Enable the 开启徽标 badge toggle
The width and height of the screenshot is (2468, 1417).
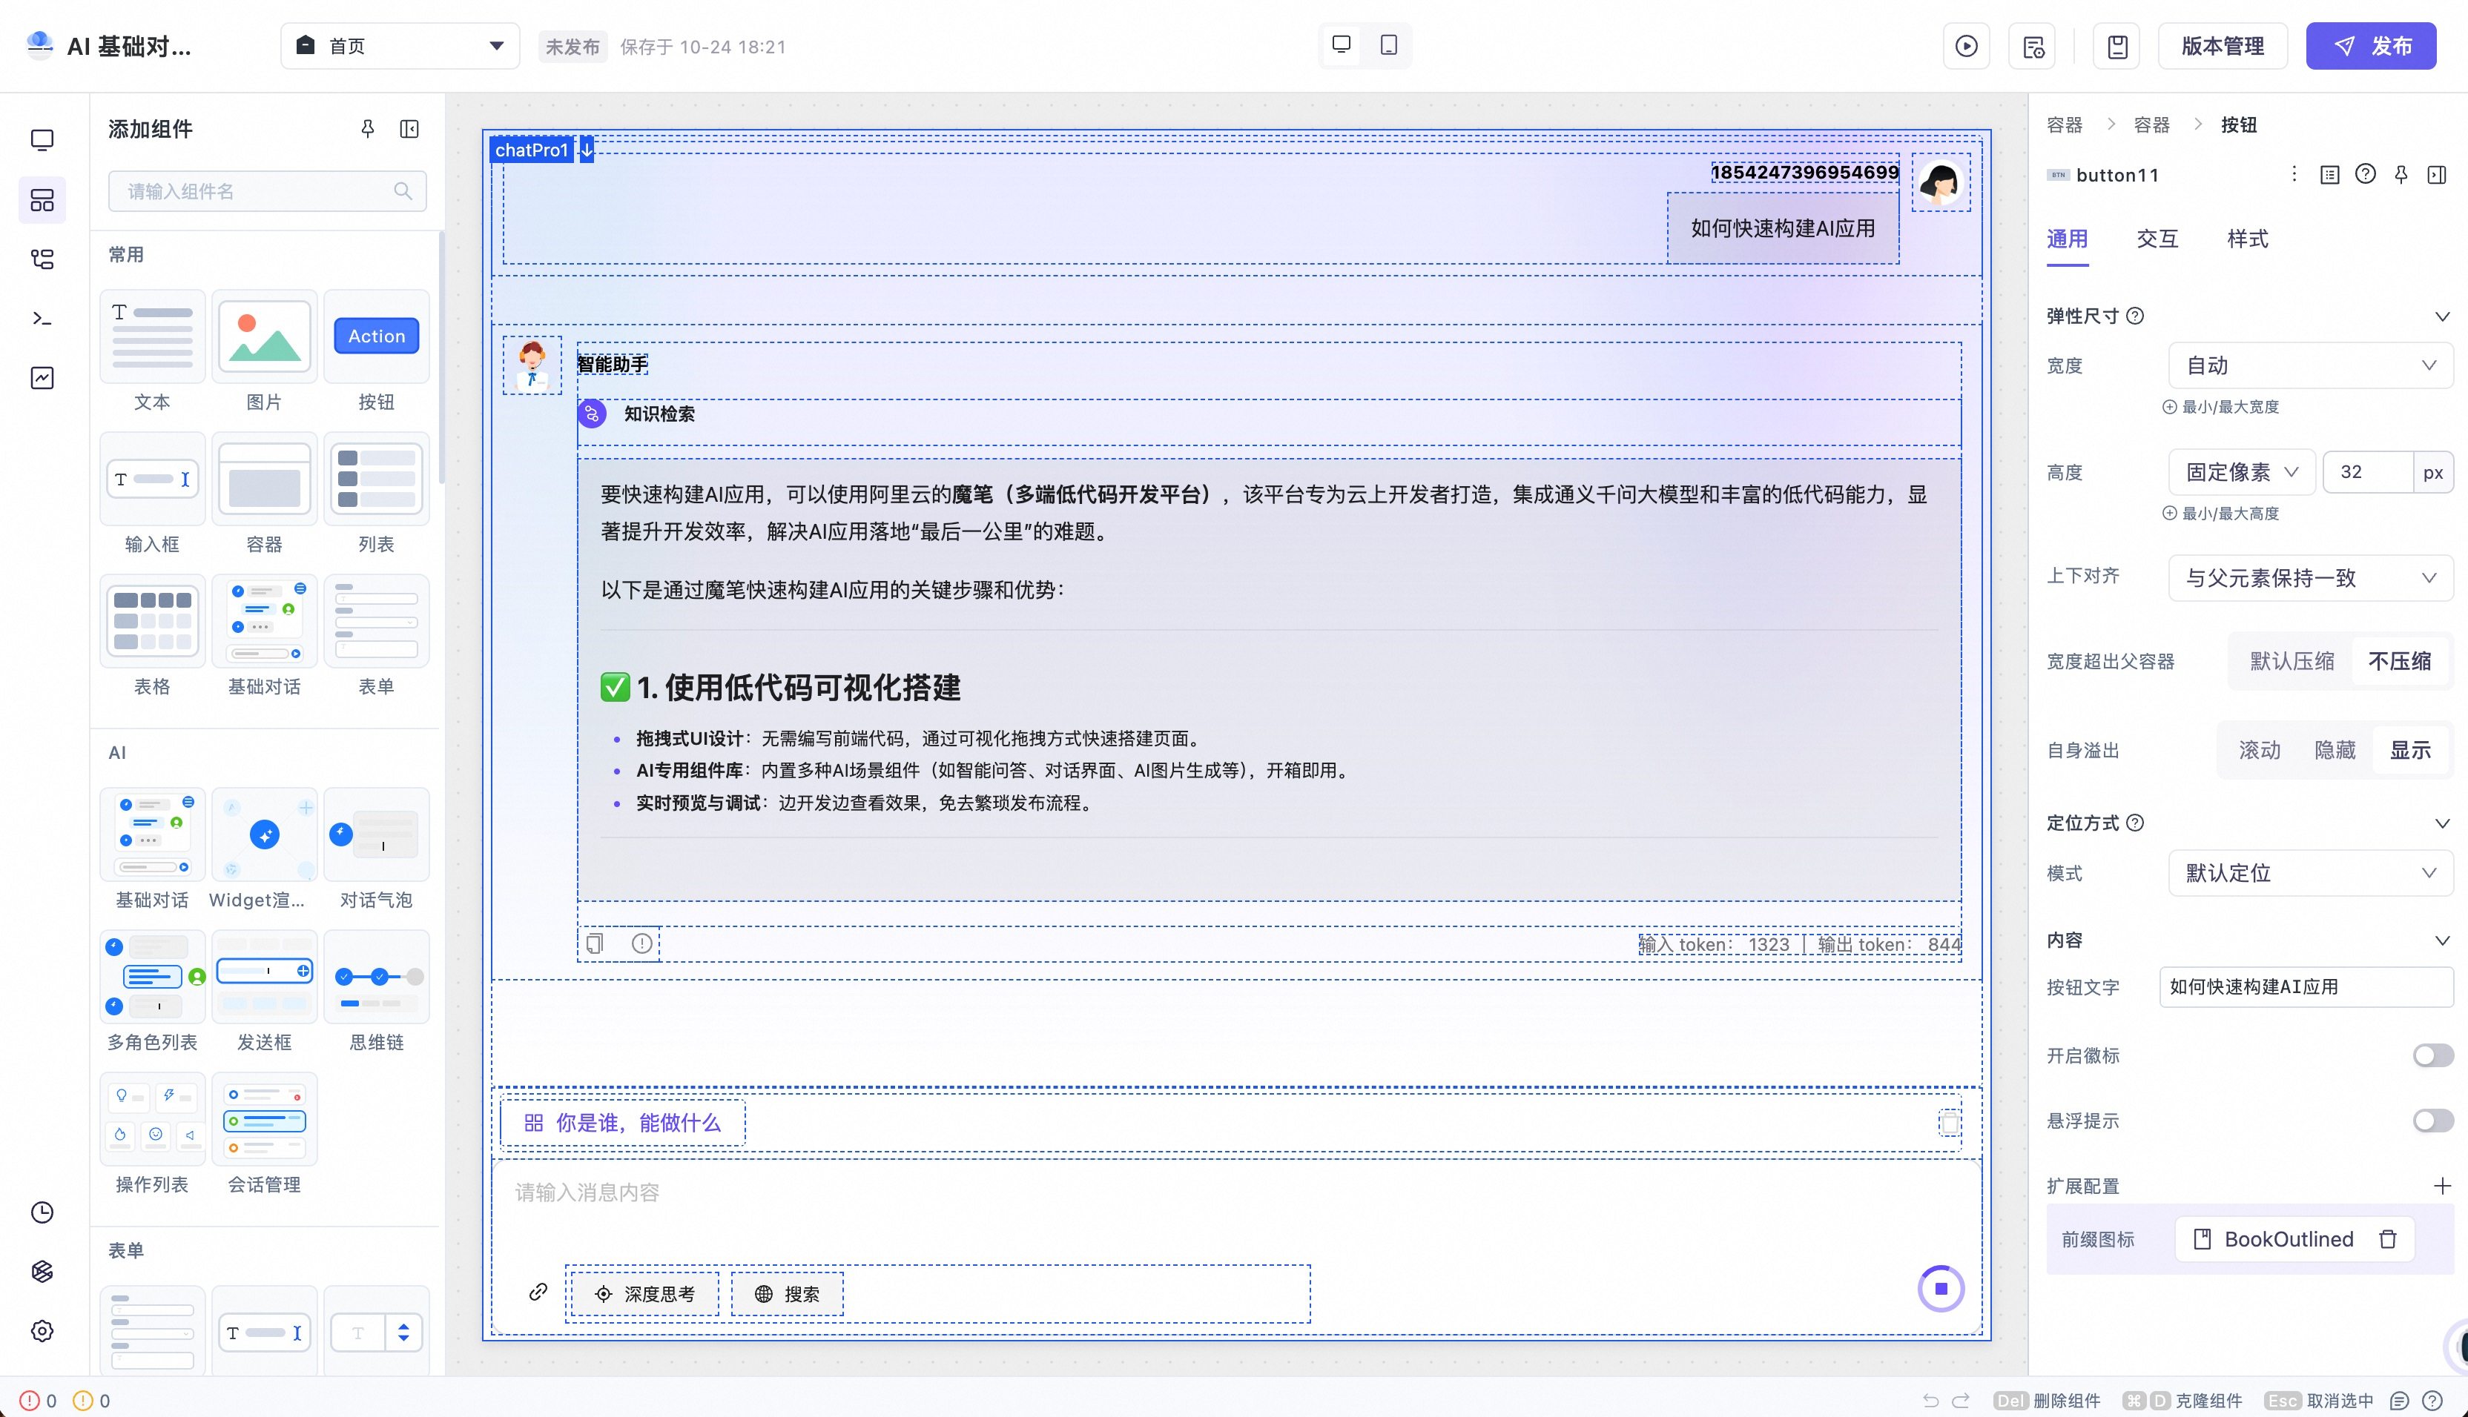pos(2432,1055)
